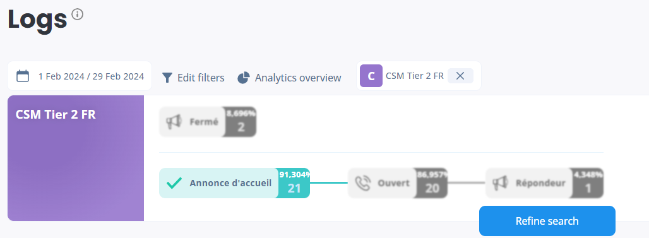Image resolution: width=649 pixels, height=238 pixels.
Task: Remove the CSM Tier 2 FR filter chip
Action: click(x=460, y=76)
